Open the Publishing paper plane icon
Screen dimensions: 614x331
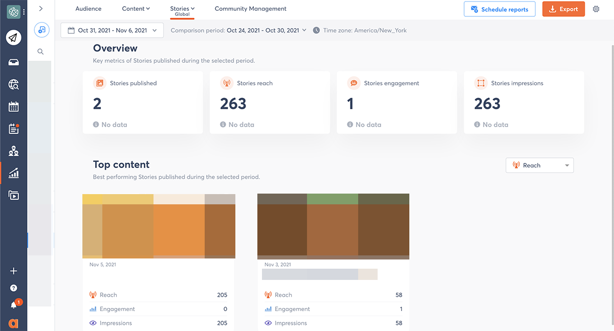click(x=14, y=37)
